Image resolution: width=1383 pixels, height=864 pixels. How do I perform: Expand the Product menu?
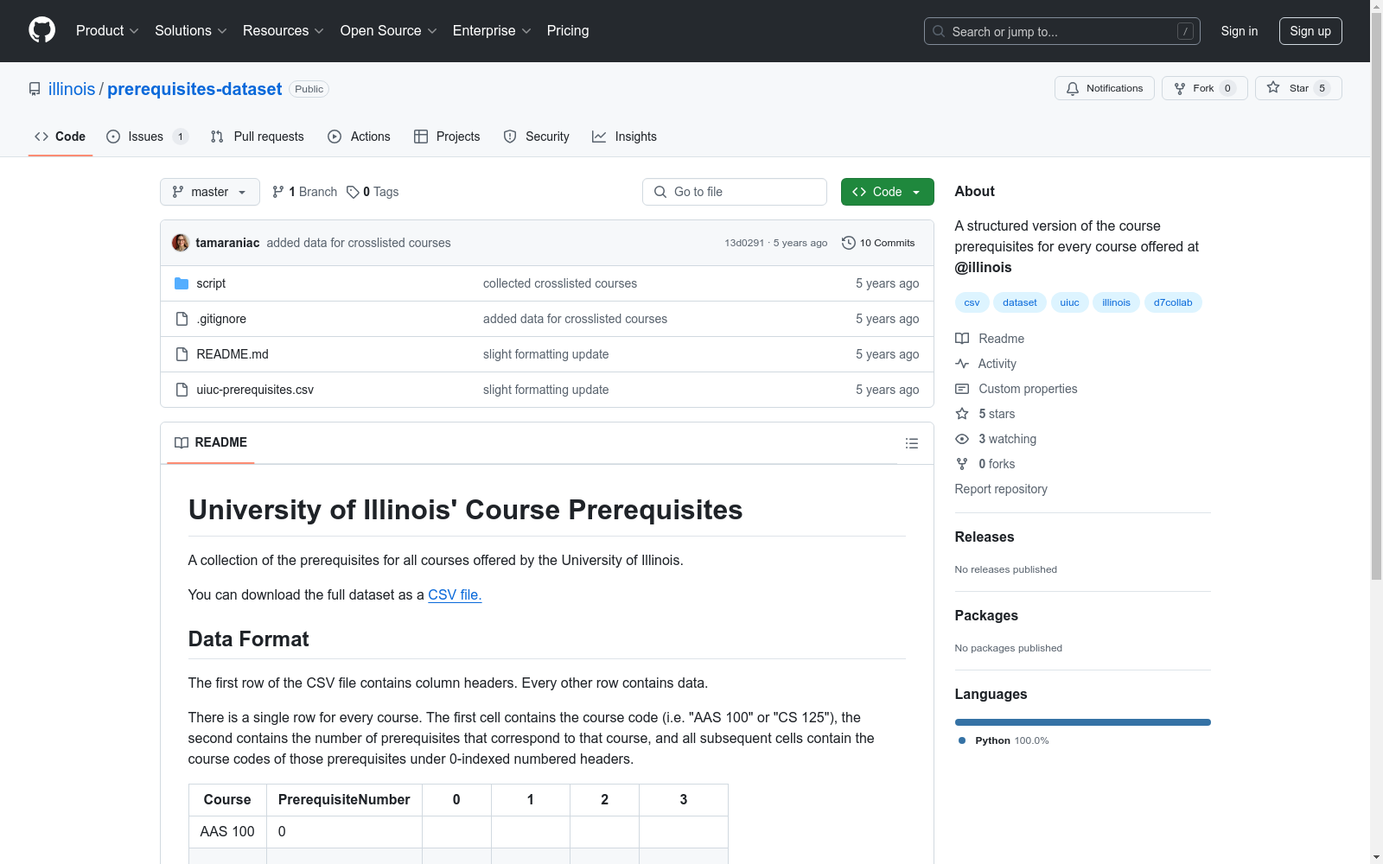click(x=107, y=31)
